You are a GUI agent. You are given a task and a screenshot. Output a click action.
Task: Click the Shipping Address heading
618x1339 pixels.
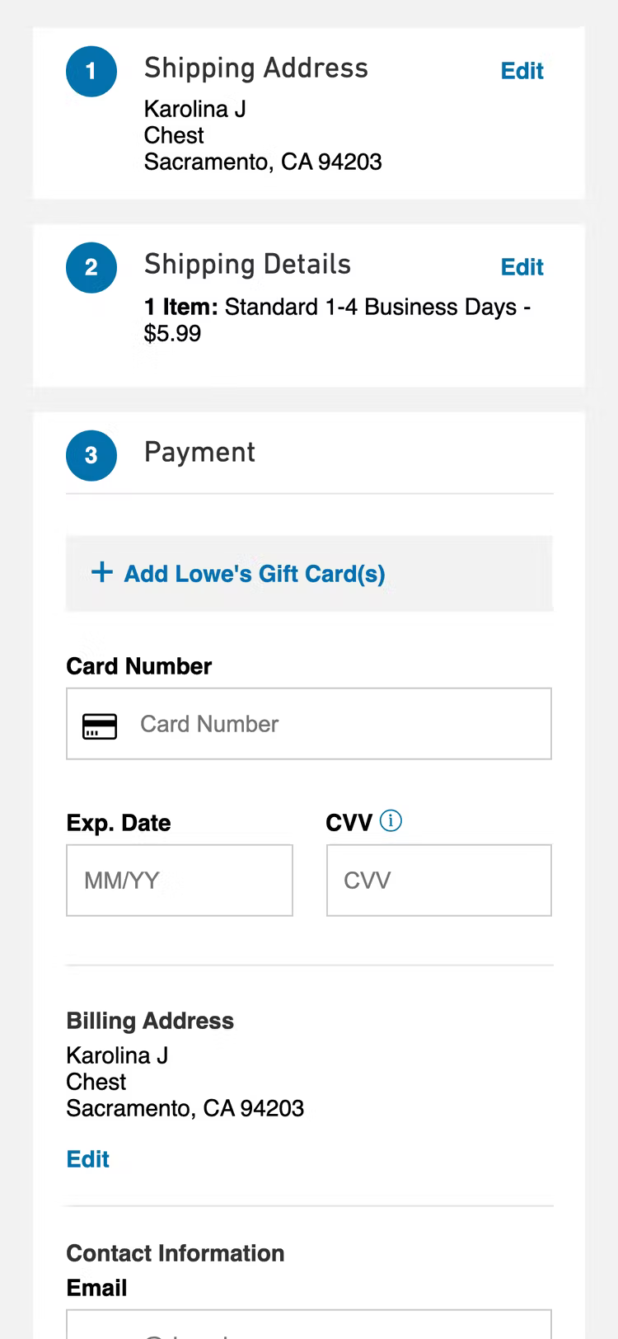click(255, 68)
